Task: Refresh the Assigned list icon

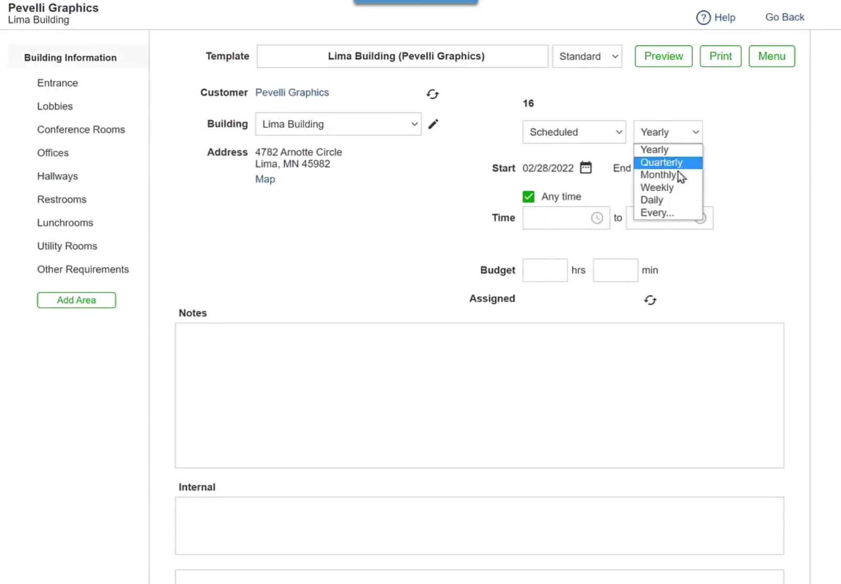Action: [650, 300]
